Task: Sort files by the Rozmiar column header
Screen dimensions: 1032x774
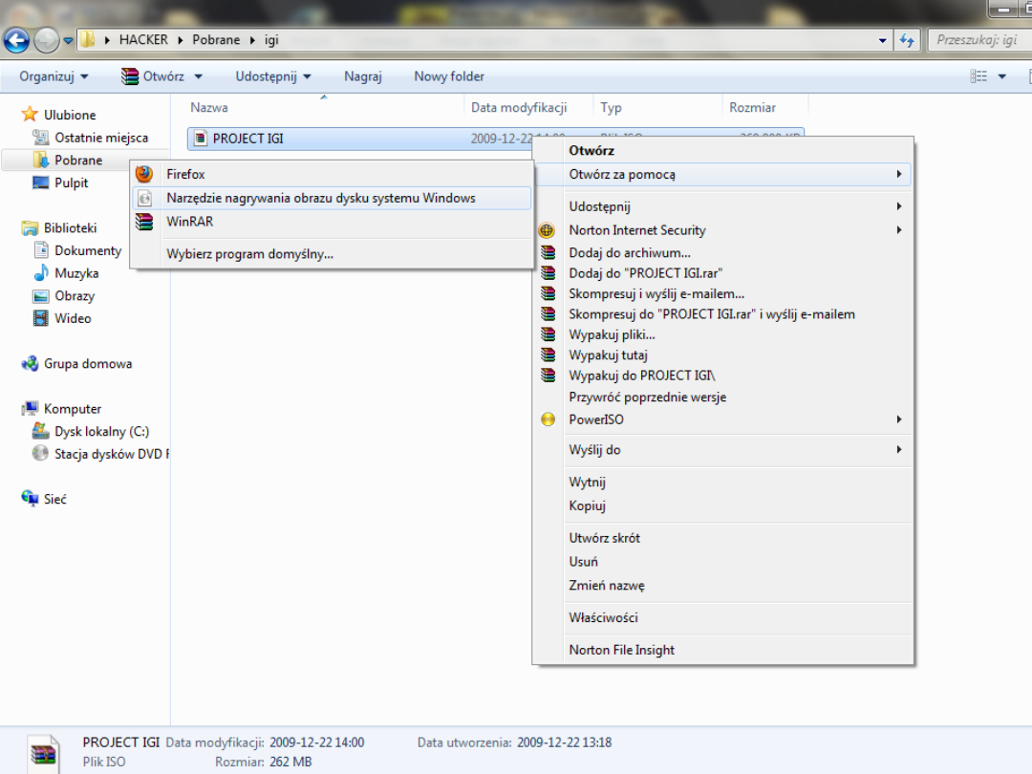Action: [752, 108]
